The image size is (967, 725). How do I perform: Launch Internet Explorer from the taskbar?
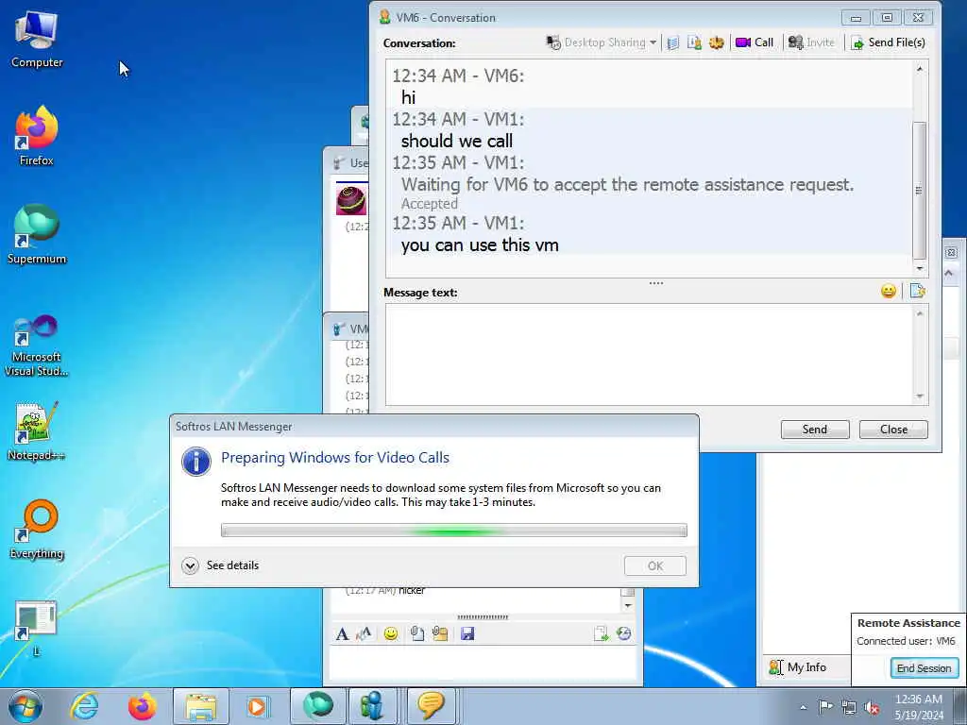pyautogui.click(x=83, y=706)
